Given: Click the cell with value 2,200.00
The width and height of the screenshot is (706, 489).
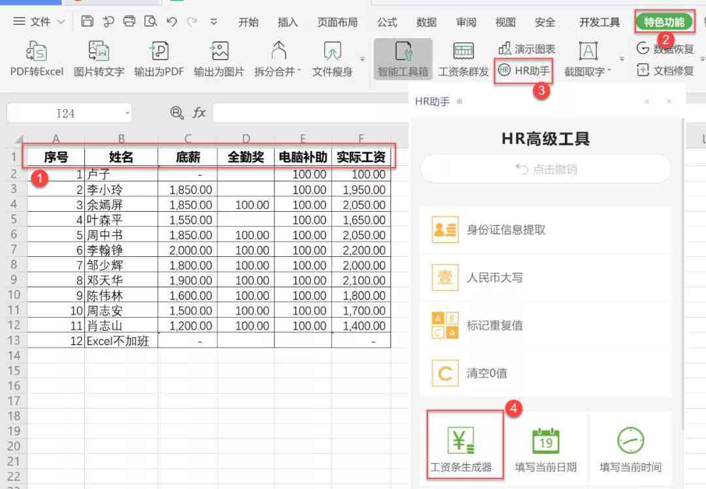Looking at the screenshot, I should (361, 250).
